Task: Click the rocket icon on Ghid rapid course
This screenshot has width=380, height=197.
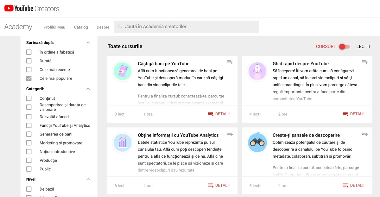Action: (x=257, y=71)
